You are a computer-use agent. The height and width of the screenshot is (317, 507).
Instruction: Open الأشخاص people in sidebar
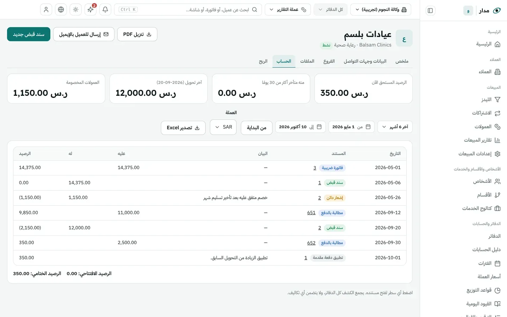pyautogui.click(x=487, y=181)
